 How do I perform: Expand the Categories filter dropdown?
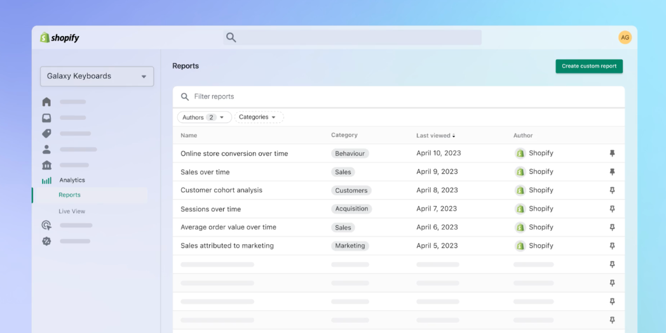(x=259, y=117)
